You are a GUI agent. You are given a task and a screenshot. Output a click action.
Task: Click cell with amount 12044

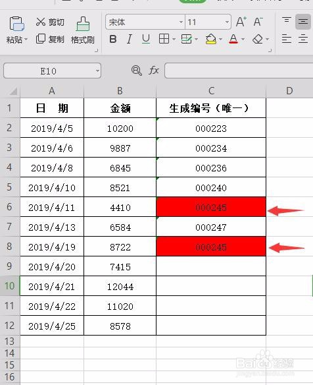click(x=120, y=286)
